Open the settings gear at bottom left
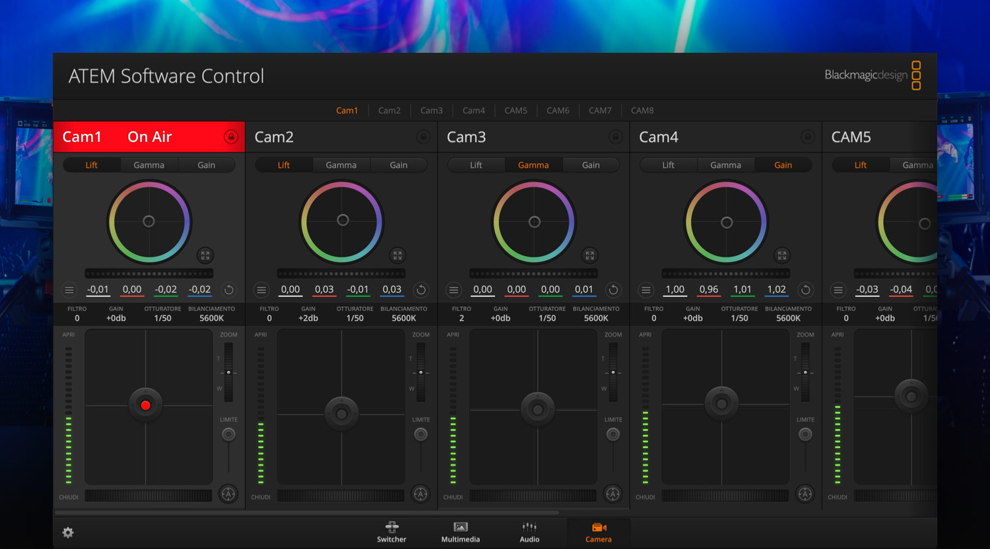 pos(68,532)
